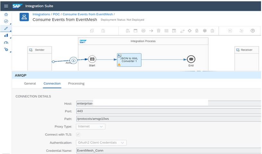Click the blue integration flow artifact icon

coord(24,17)
